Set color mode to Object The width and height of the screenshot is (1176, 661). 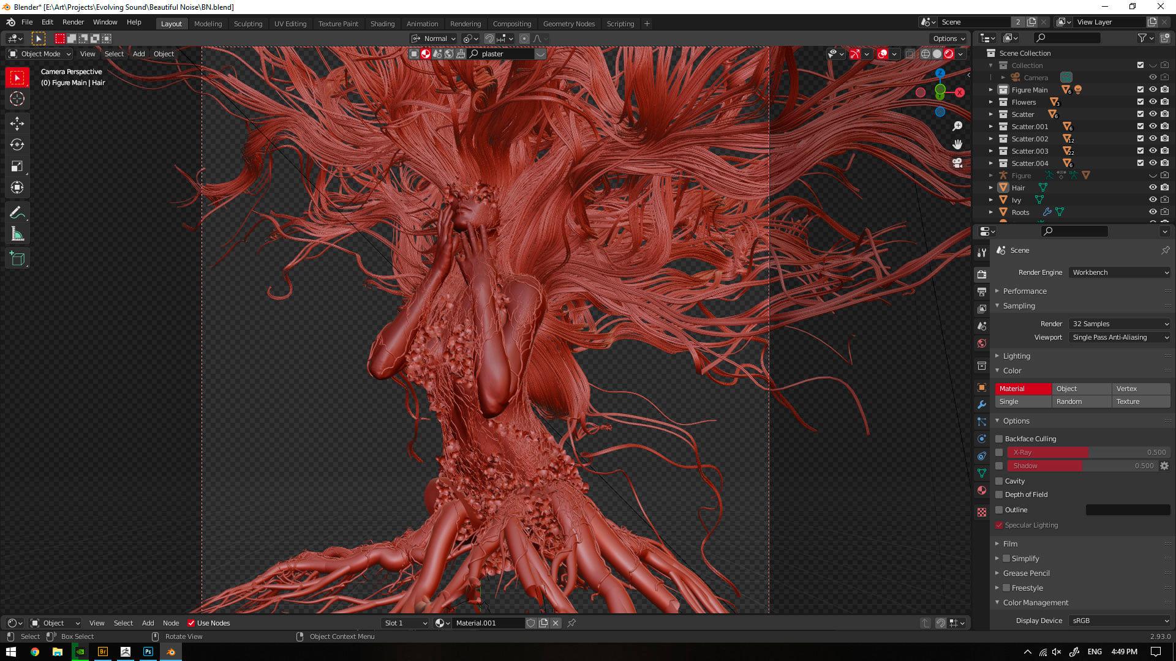(1082, 389)
